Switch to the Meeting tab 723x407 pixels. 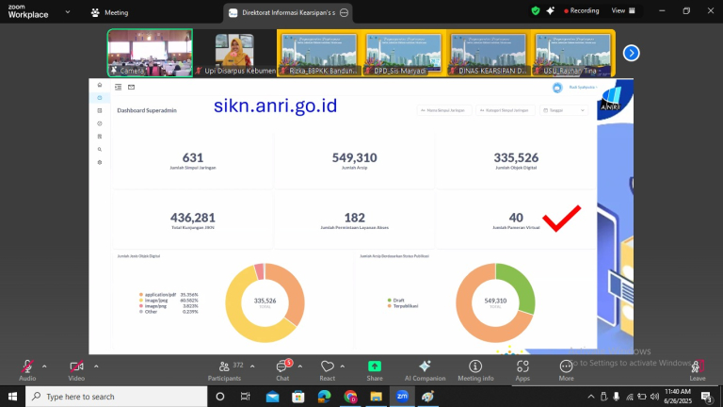(110, 12)
